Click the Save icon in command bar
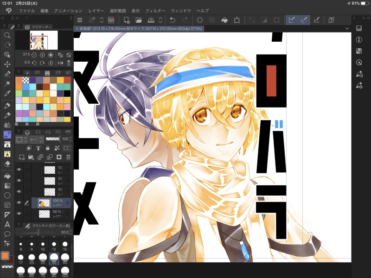This screenshot has height=278, width=371. coord(151,20)
